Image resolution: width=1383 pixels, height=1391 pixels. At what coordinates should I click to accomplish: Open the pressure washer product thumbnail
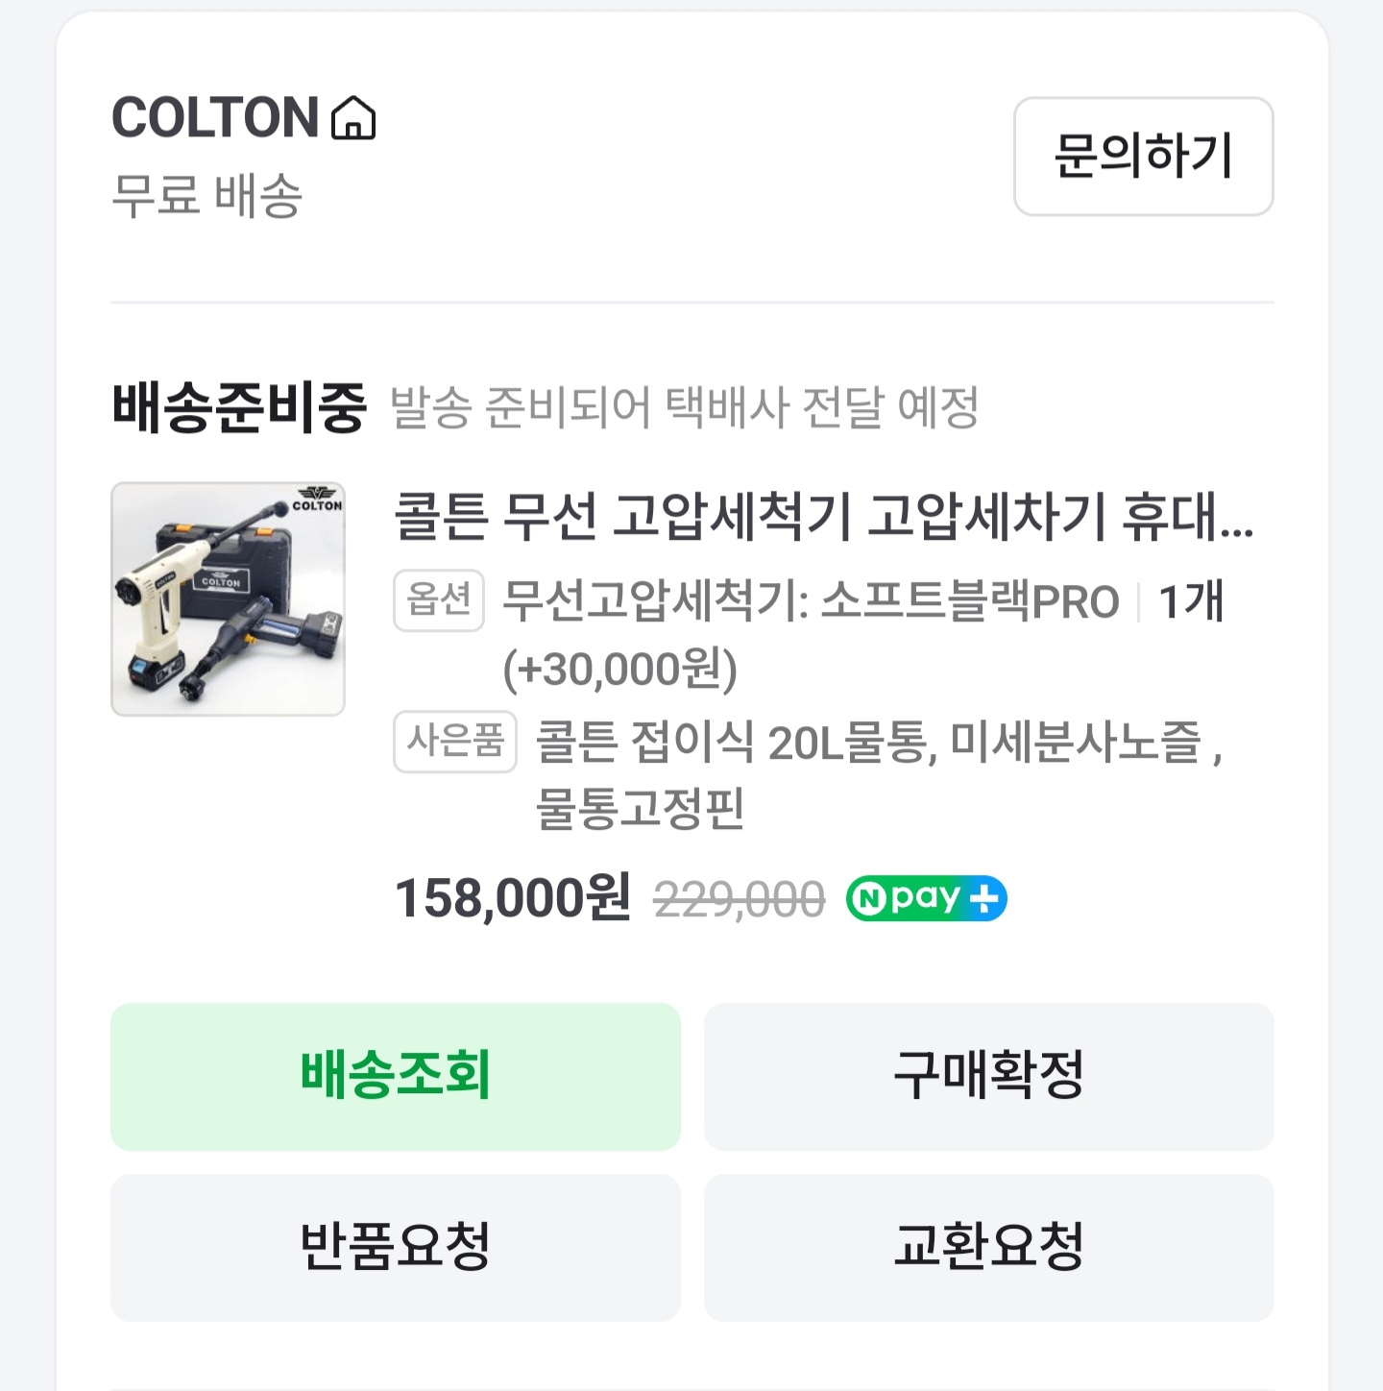point(228,598)
